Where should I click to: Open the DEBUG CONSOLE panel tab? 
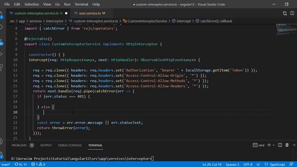pos(70,145)
